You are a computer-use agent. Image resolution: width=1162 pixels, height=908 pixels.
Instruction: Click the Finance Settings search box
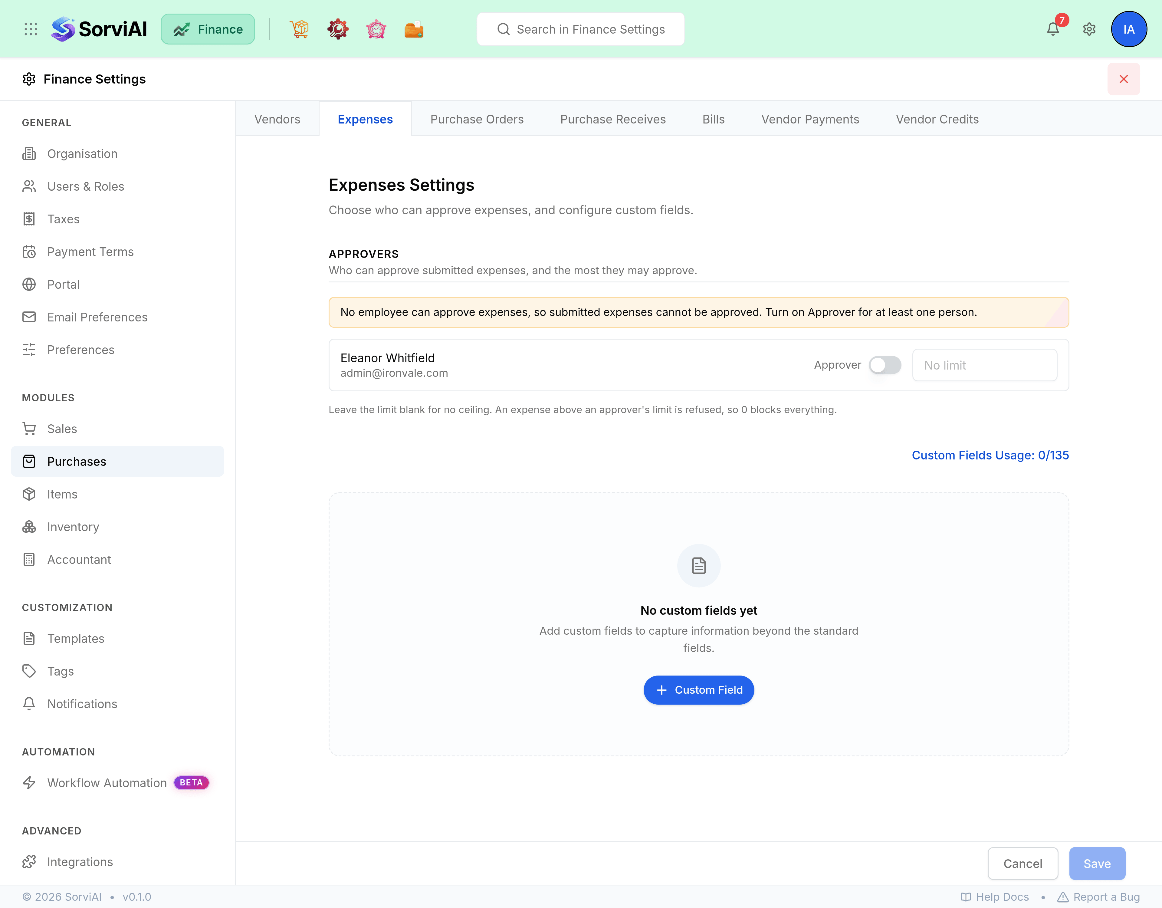pos(580,29)
